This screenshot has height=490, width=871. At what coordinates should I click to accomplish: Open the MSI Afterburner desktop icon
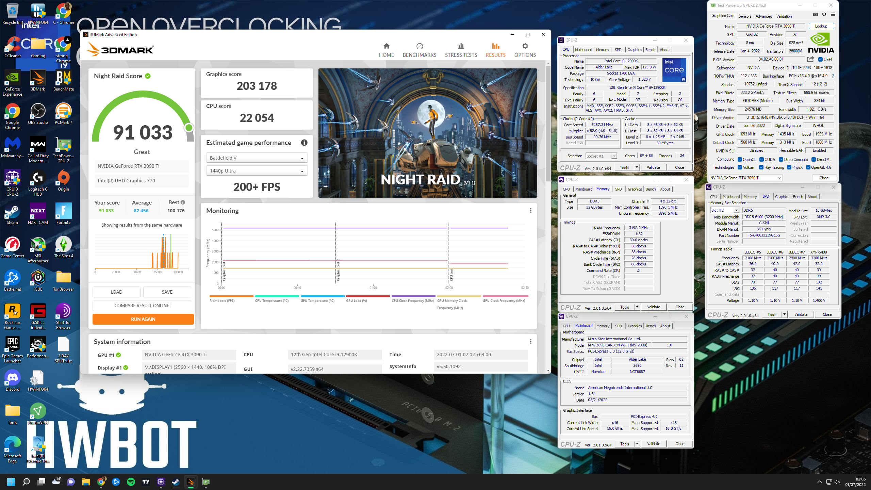pos(38,250)
